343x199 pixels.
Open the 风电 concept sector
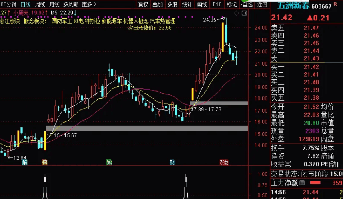click(x=78, y=21)
